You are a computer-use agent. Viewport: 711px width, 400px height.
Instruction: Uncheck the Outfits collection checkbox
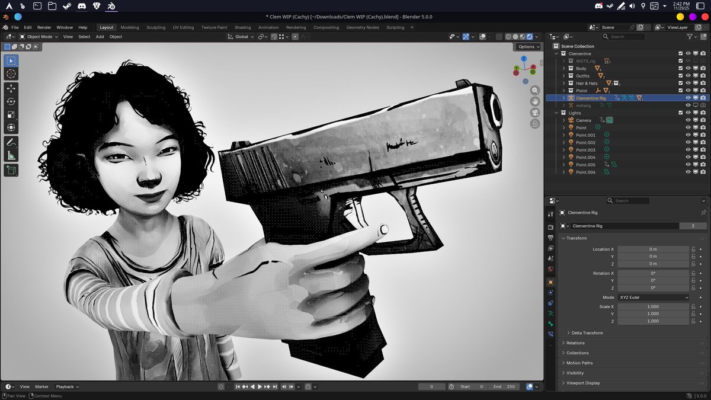pyautogui.click(x=680, y=76)
